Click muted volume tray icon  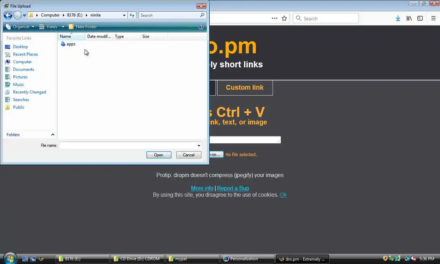pos(414,258)
